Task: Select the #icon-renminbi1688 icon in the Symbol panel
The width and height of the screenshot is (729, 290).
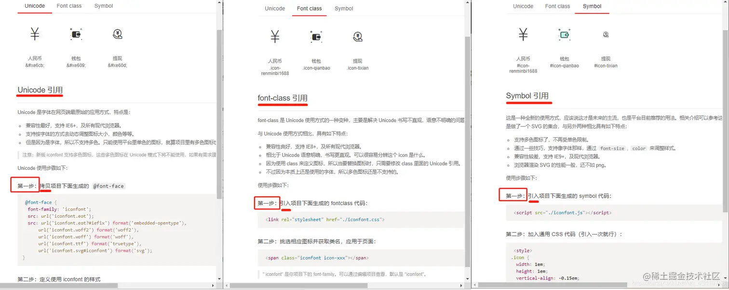Action: click(523, 34)
